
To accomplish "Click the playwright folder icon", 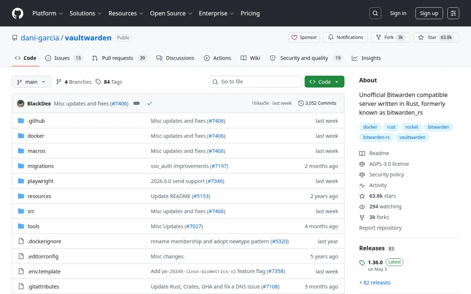I will tap(21, 181).
